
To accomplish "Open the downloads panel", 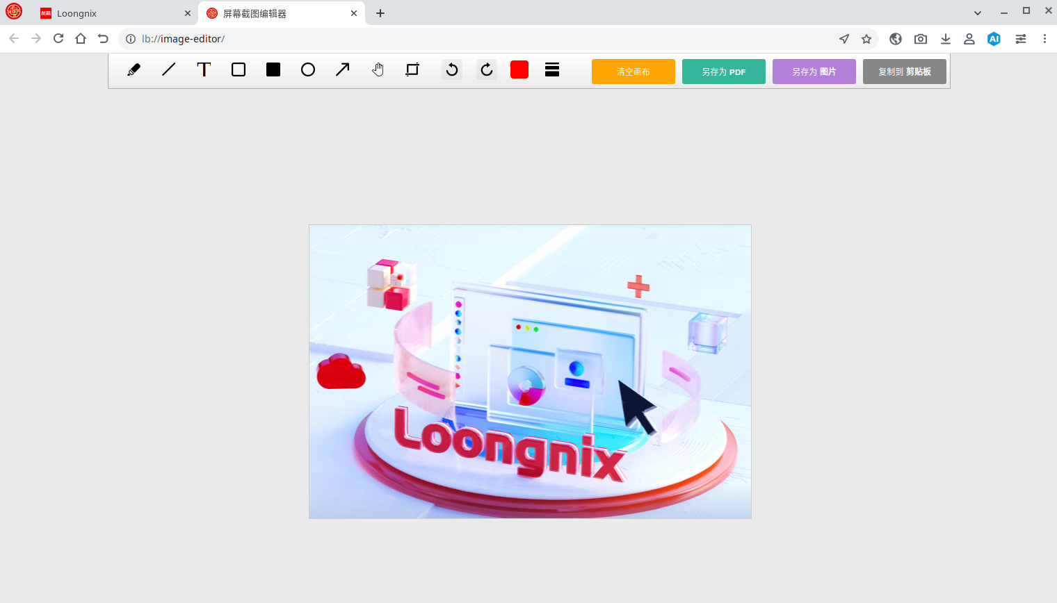I will [946, 39].
